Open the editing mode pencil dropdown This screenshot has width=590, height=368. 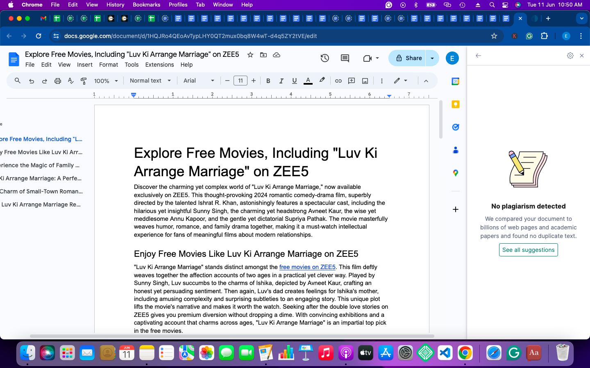(x=401, y=81)
